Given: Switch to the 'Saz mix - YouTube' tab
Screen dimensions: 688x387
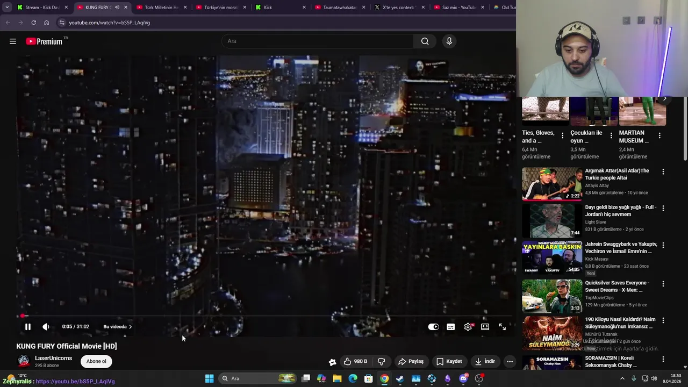Looking at the screenshot, I should coord(458,8).
